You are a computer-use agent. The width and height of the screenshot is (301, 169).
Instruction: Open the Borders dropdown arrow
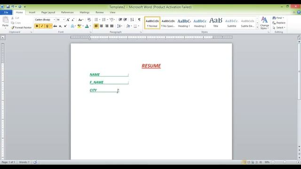(139, 26)
